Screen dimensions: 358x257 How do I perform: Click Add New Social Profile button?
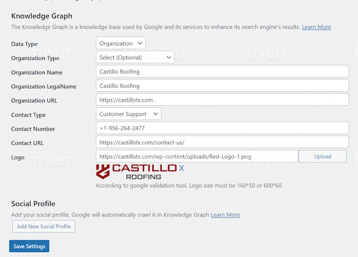point(44,226)
